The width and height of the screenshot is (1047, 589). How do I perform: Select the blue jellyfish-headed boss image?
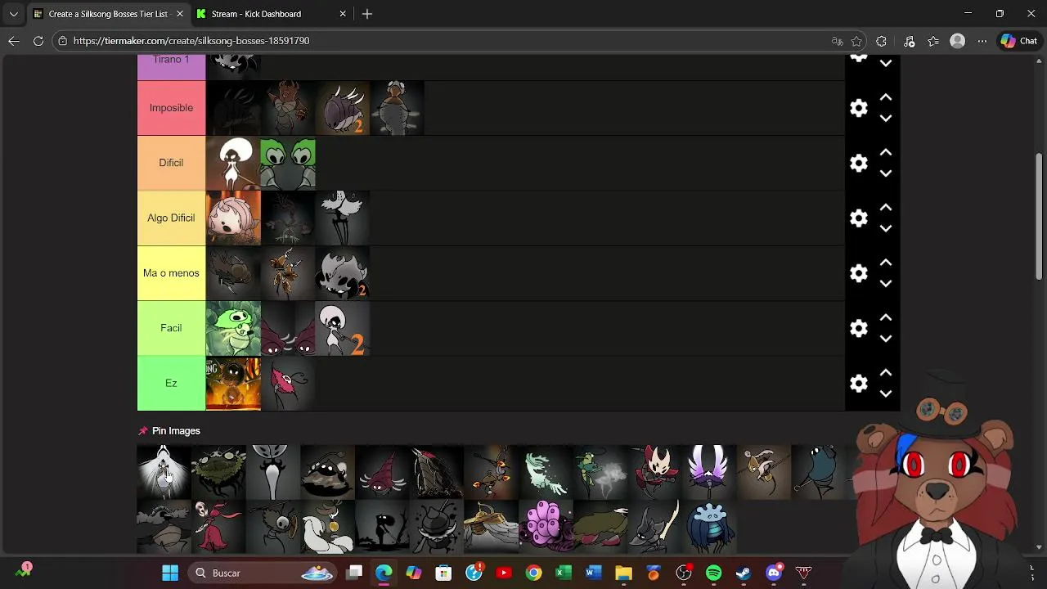709,527
